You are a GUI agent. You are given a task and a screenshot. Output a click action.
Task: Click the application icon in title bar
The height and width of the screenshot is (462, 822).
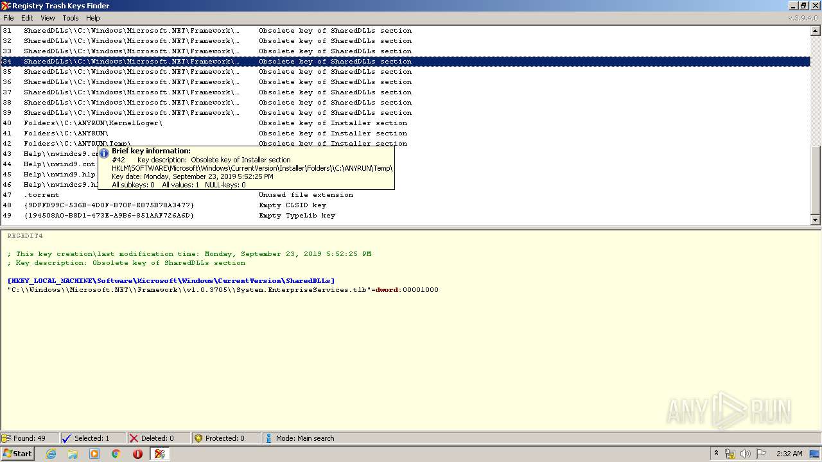coord(6,6)
